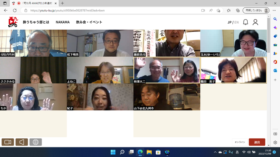Open Task View on taskbar

pyautogui.click(x=131, y=152)
